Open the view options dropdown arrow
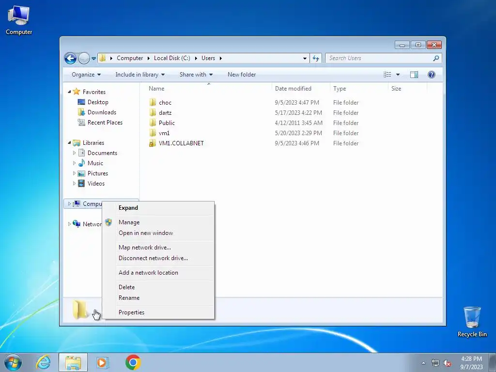 click(x=398, y=75)
